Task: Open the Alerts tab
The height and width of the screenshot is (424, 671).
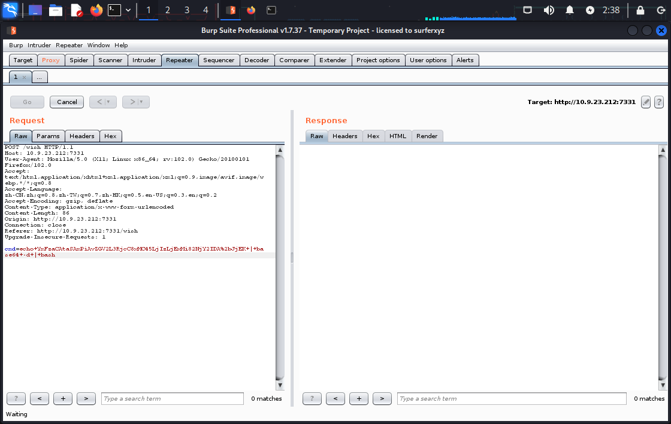Action: tap(465, 60)
